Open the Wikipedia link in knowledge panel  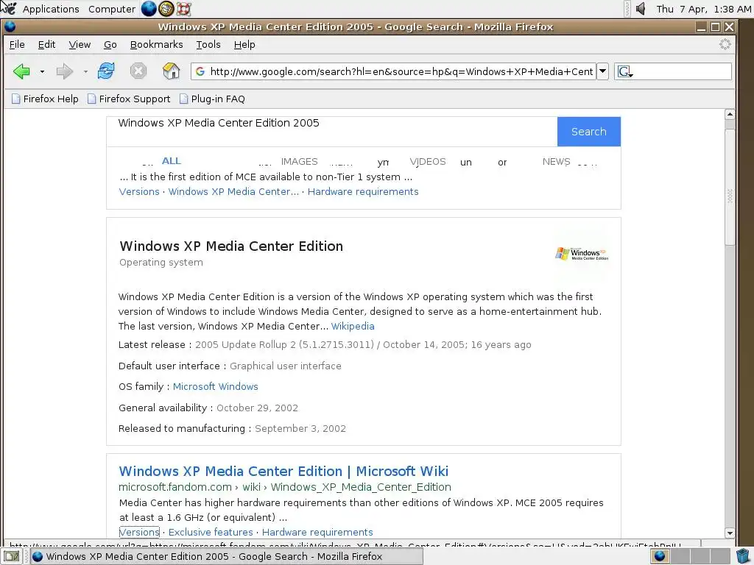pyautogui.click(x=353, y=326)
